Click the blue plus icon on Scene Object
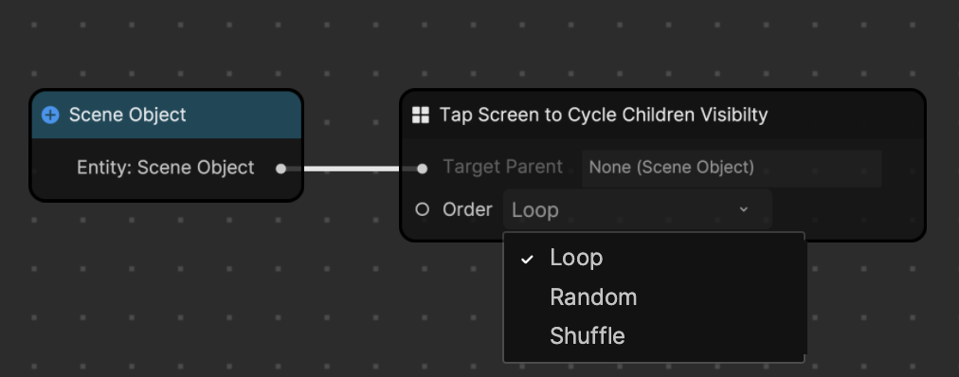This screenshot has width=959, height=377. (x=50, y=115)
